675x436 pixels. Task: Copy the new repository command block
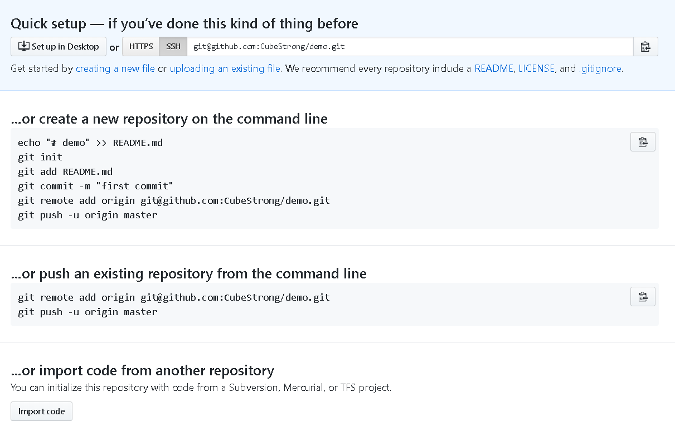(643, 142)
